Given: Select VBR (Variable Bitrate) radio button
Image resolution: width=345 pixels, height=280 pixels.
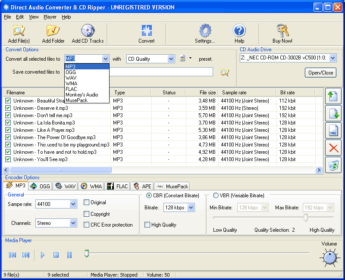Looking at the screenshot, I should (216, 196).
